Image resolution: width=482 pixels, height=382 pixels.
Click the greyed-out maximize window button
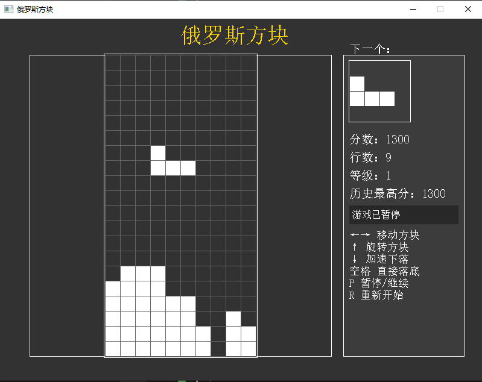click(x=440, y=9)
